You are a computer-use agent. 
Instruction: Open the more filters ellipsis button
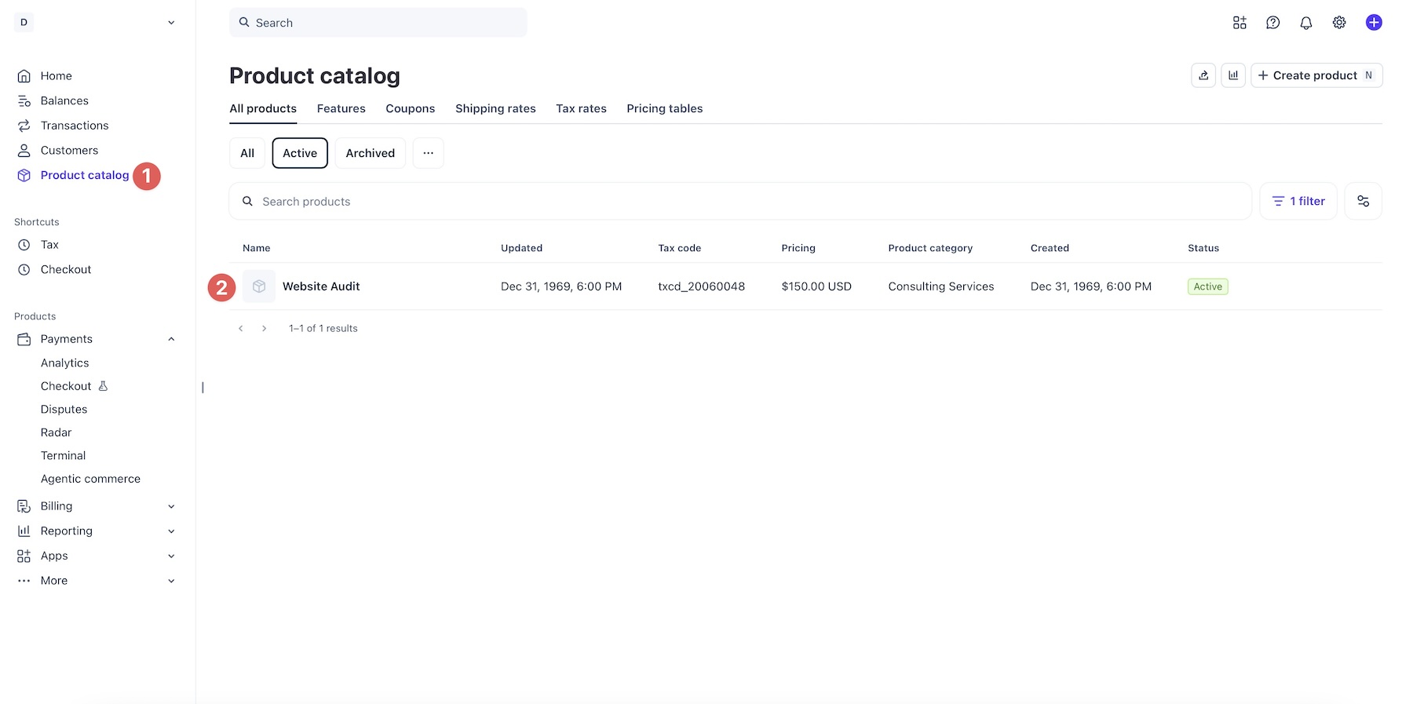[x=428, y=153]
